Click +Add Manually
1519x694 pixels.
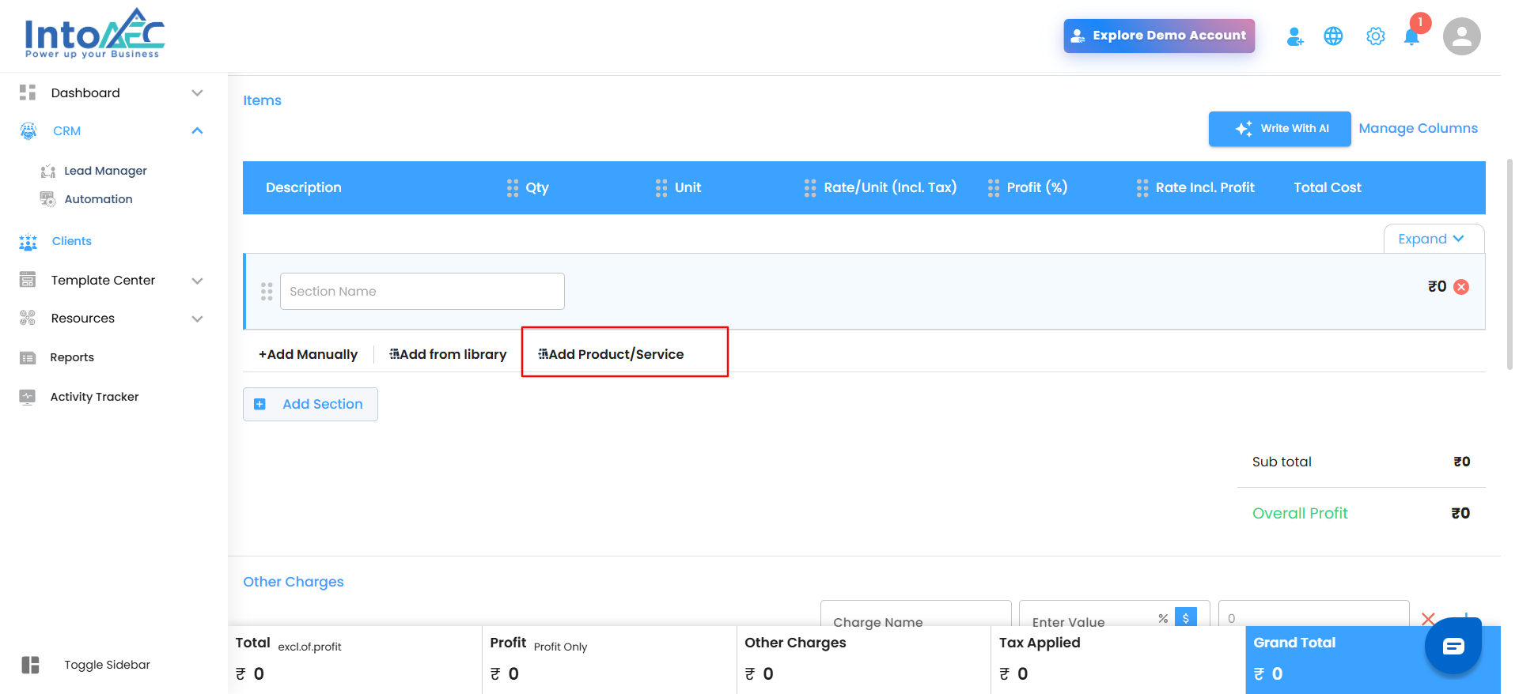pos(308,354)
